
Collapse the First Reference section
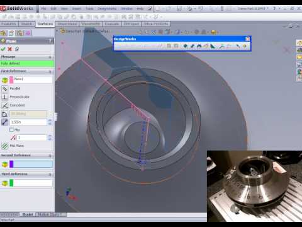50,71
